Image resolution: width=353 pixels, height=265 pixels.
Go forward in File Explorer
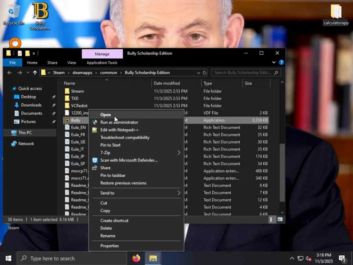(x=20, y=72)
